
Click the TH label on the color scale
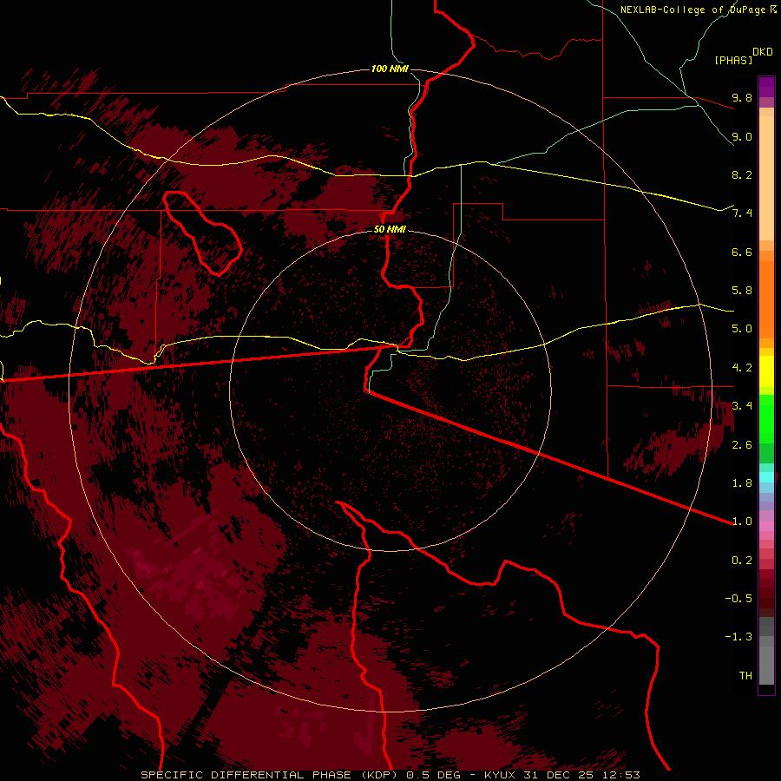(745, 676)
